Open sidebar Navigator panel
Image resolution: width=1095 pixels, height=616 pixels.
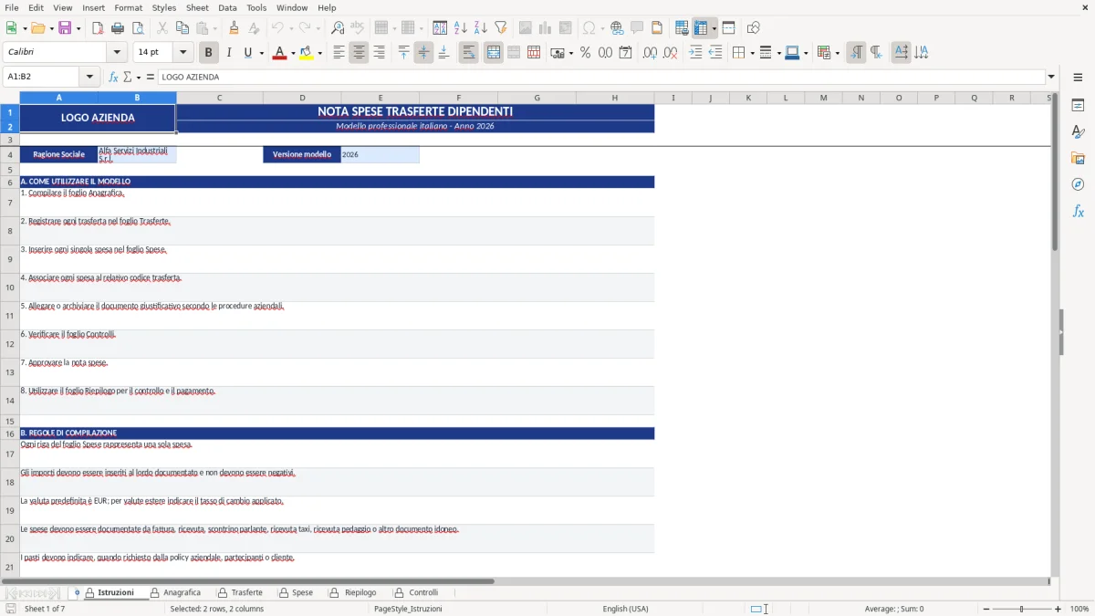[x=1078, y=184]
